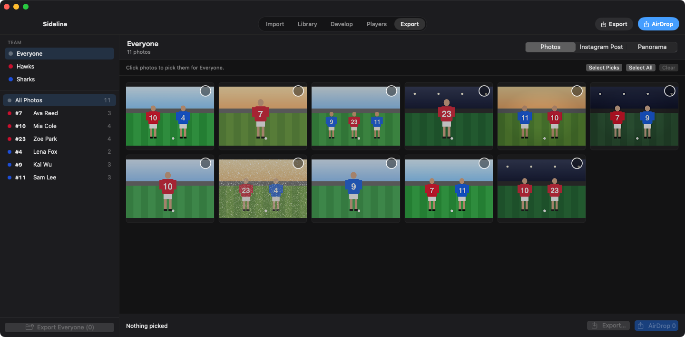This screenshot has width=685, height=337.
Task: Toggle pick circle on sunset photo of player 7
Action: 298,91
